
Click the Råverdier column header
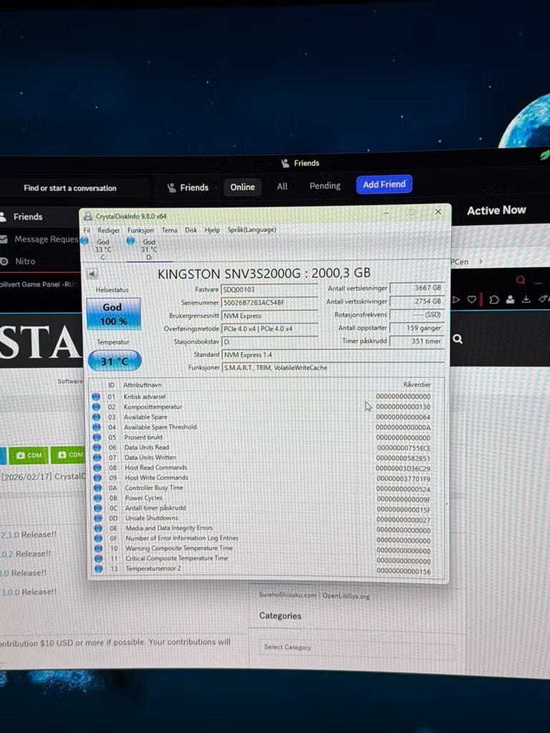click(x=417, y=384)
